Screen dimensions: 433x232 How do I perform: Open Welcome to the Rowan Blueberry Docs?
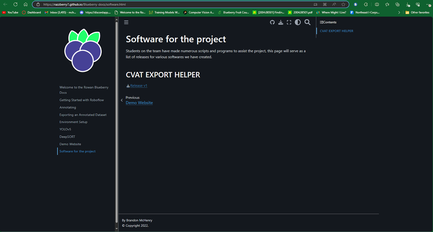[84, 90]
